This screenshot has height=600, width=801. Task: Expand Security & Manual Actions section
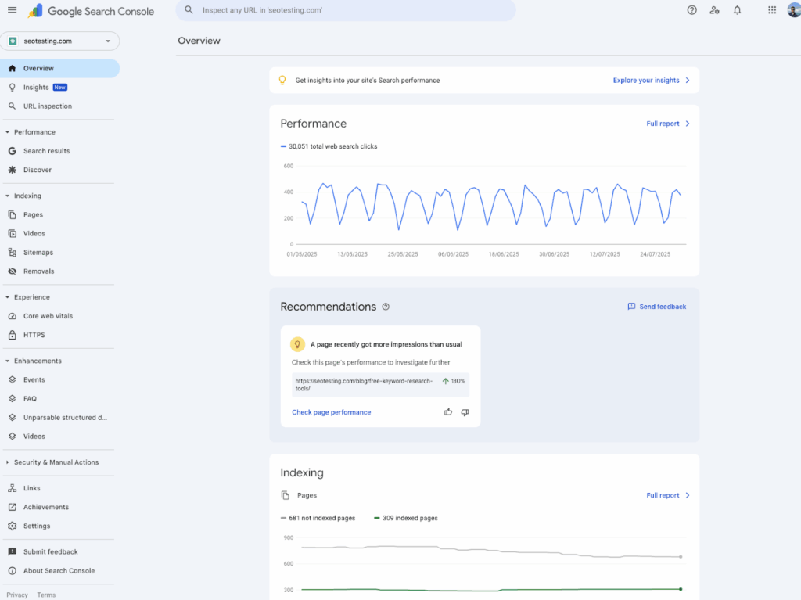click(7, 462)
